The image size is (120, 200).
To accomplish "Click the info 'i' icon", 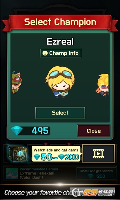I will pyautogui.click(x=45, y=53).
